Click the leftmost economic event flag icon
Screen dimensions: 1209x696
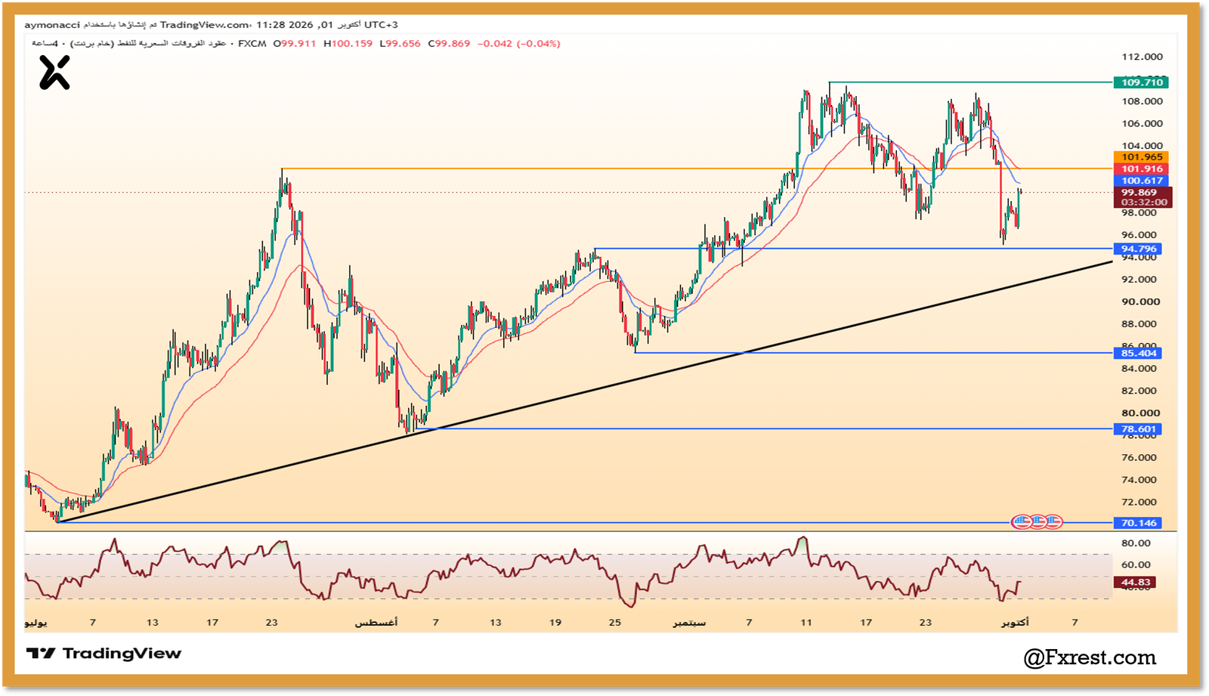tap(1022, 521)
